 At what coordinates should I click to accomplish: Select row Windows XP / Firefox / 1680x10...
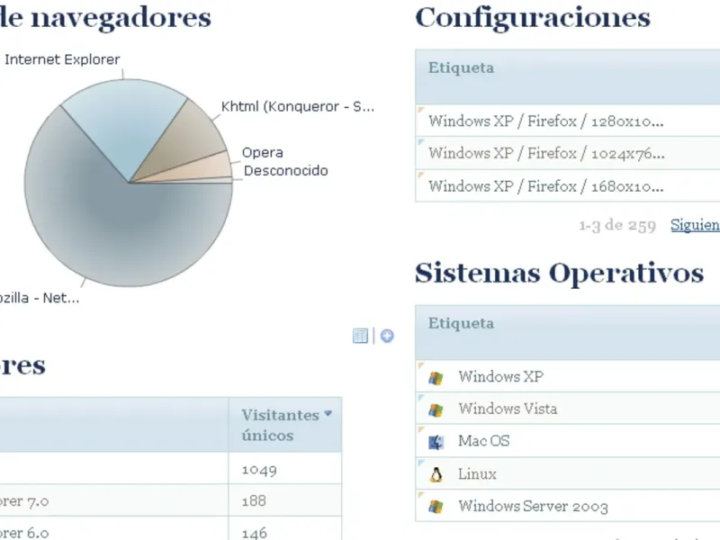[x=568, y=186]
